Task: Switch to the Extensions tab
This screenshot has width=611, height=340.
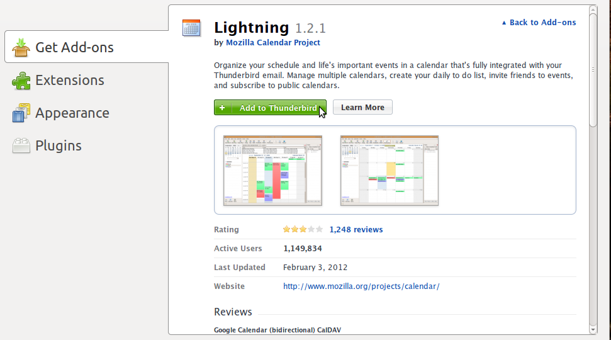Action: pyautogui.click(x=86, y=80)
